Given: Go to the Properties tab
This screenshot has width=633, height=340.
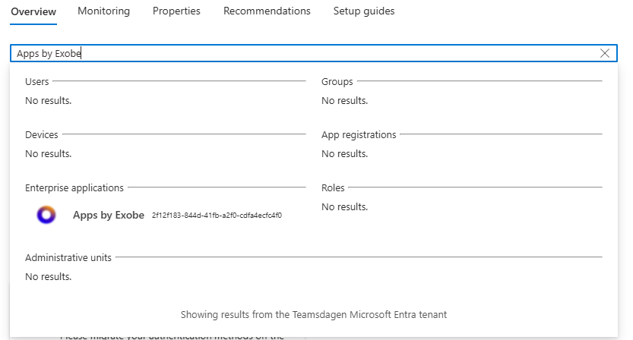Looking at the screenshot, I should pos(176,11).
